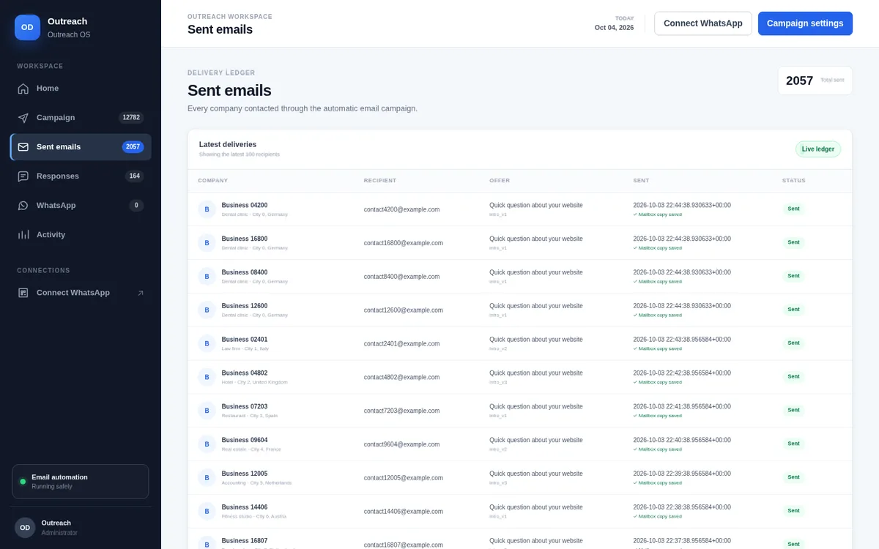Screen dimensions: 879x549
Task: Go to Responses page
Action: coord(81,176)
